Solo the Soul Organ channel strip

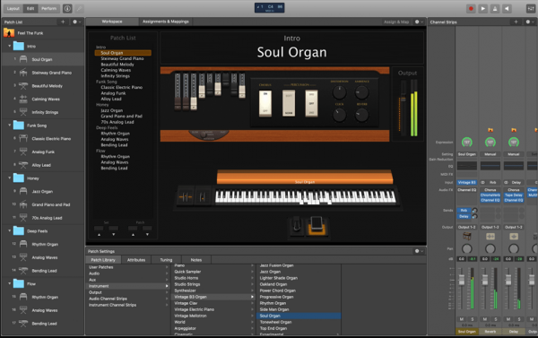[x=473, y=319]
